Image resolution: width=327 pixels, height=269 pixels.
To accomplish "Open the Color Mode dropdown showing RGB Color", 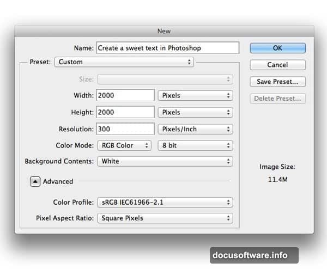I will coord(124,145).
